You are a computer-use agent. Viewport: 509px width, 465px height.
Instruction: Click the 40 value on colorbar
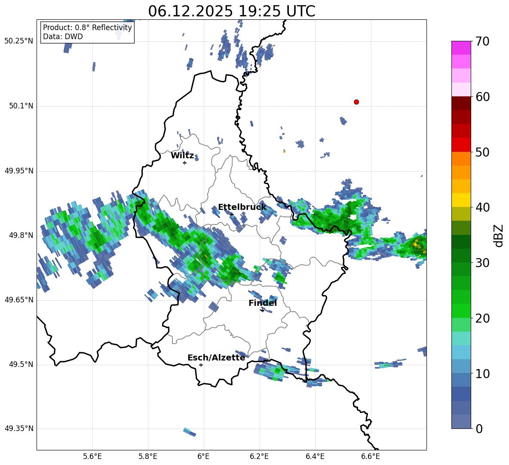(483, 207)
